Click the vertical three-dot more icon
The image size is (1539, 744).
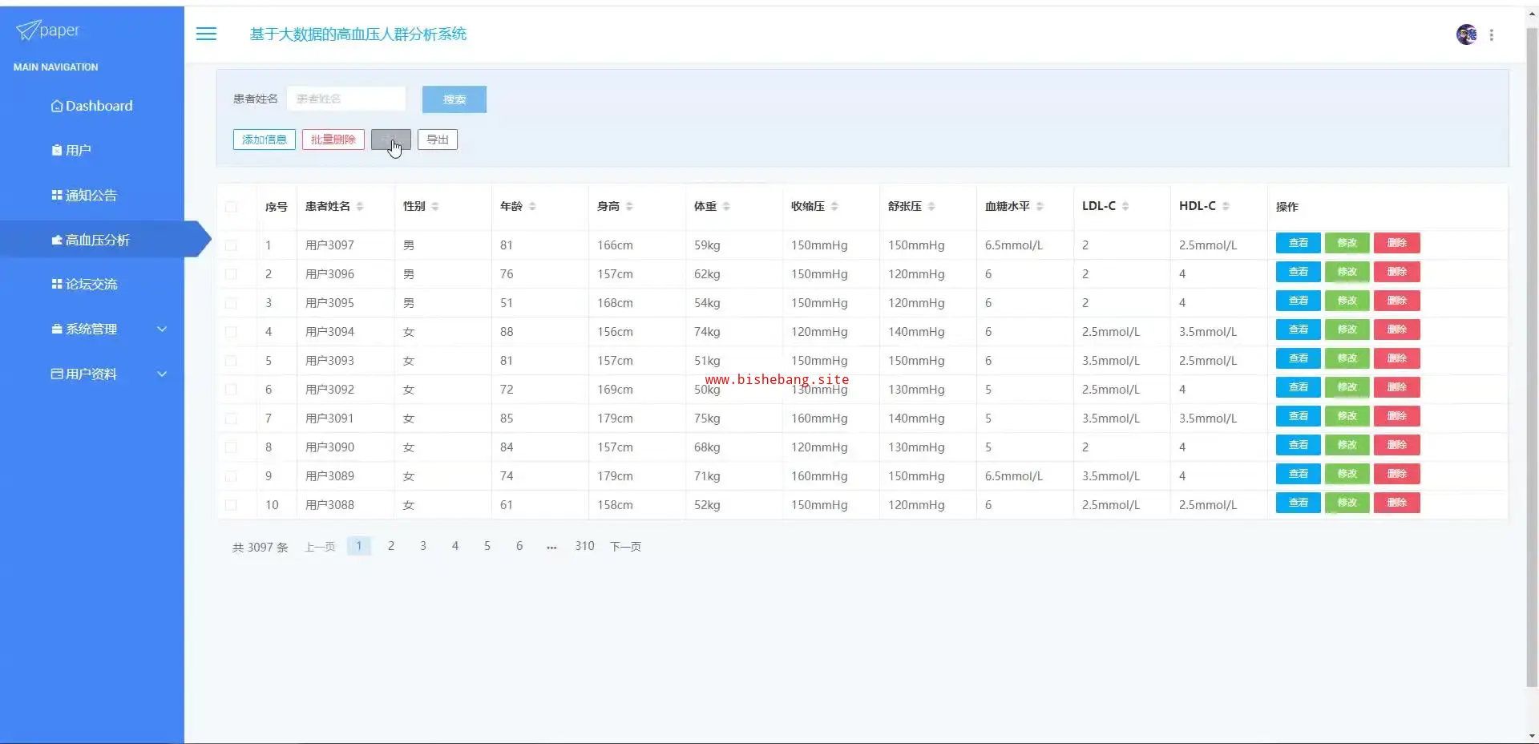pos(1491,35)
